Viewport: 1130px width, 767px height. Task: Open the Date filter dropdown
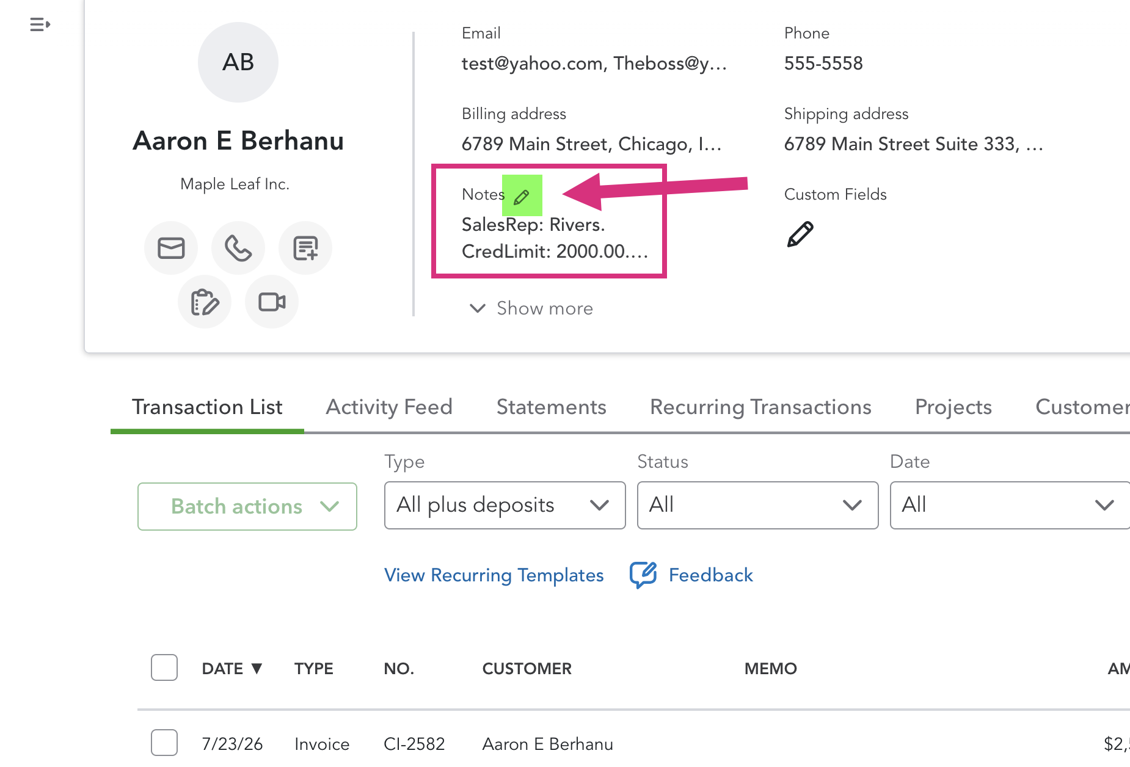[1010, 505]
